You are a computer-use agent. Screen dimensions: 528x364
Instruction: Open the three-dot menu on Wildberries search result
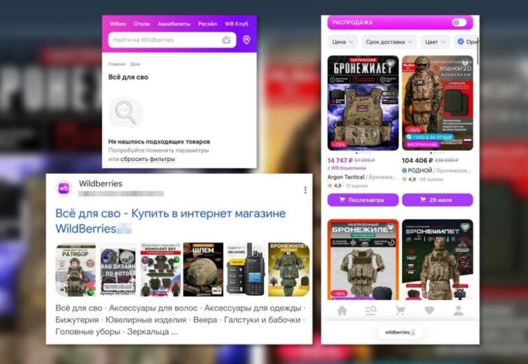pyautogui.click(x=305, y=190)
